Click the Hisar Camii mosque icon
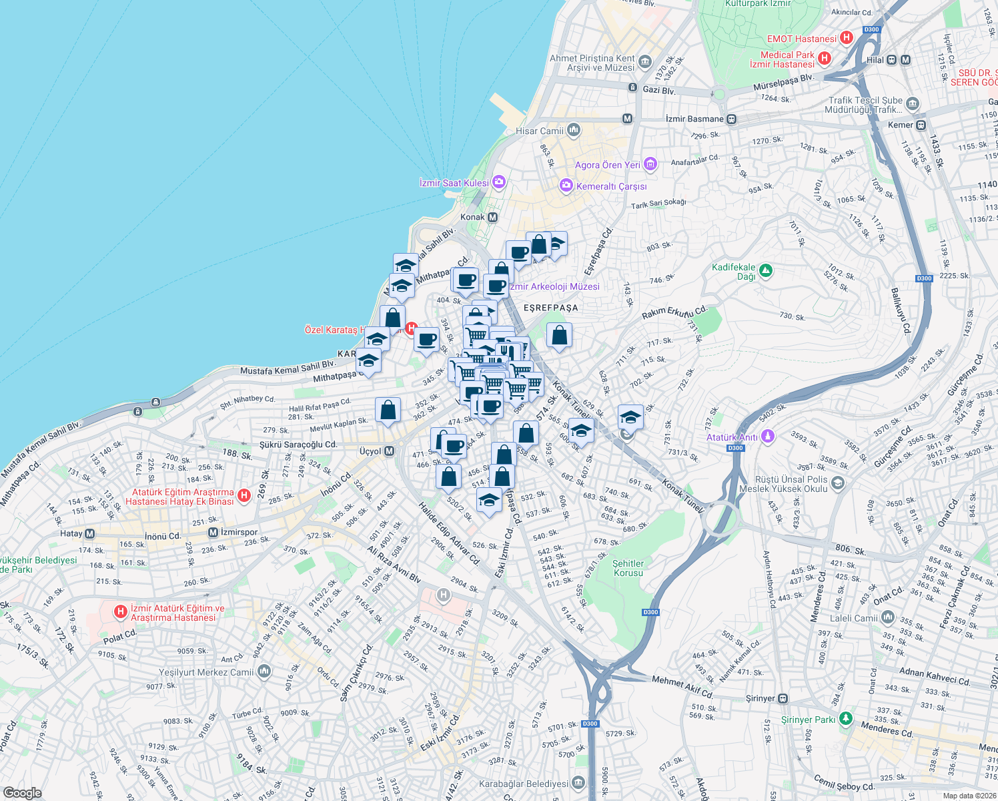The height and width of the screenshot is (801, 998). point(572,129)
